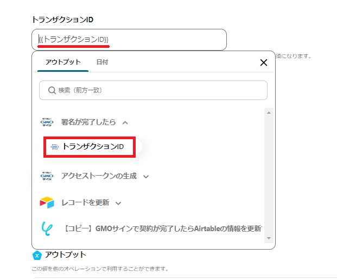This screenshot has width=337, height=279.
Task: Click the magnifier icon in the search box
Action: click(52, 90)
